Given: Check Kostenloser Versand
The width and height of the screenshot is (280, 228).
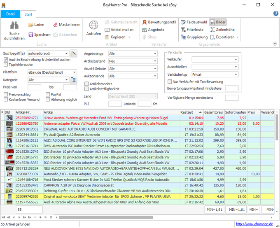Looking at the screenshot, I should [x=6, y=100].
